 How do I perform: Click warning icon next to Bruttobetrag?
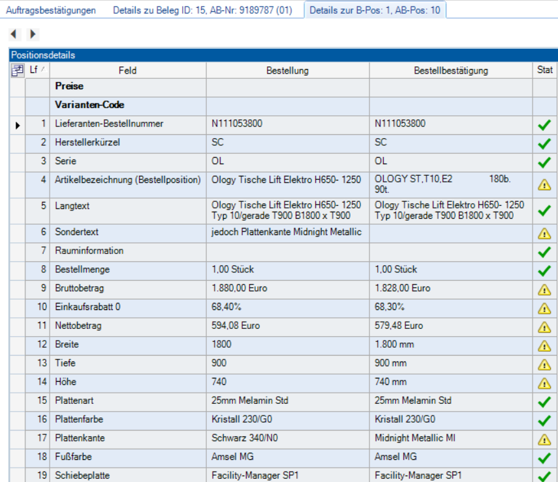(544, 289)
